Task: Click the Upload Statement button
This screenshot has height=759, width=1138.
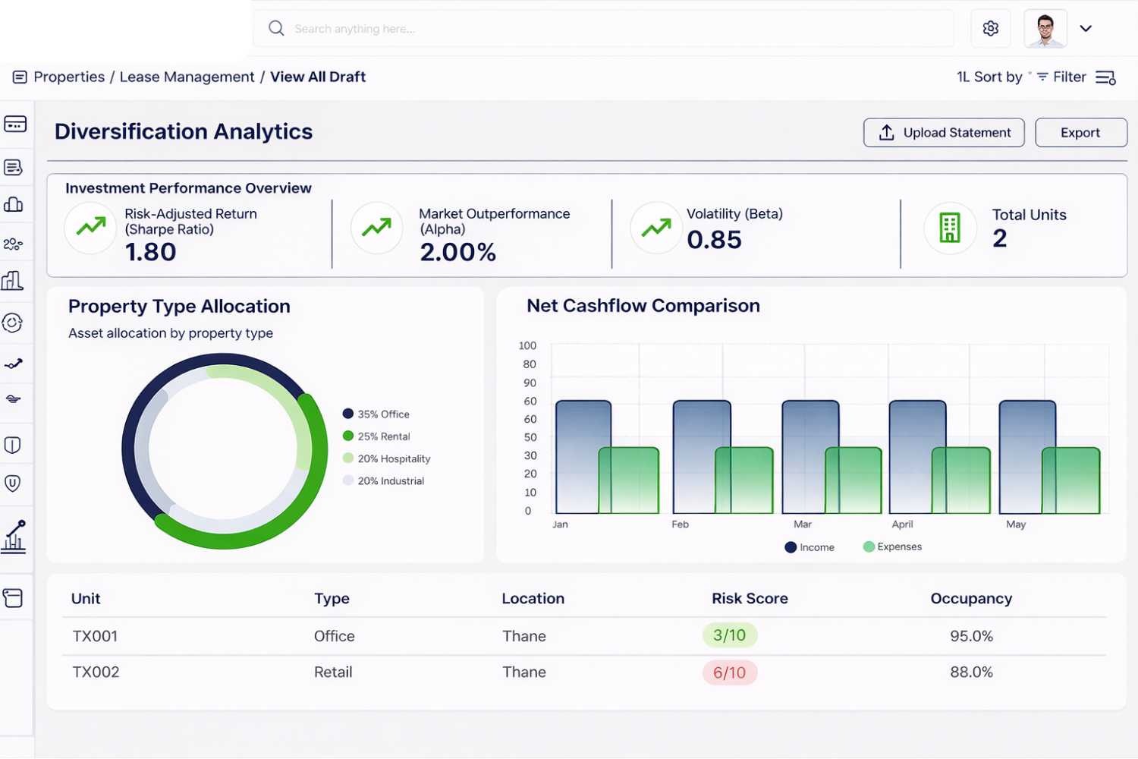Action: pyautogui.click(x=943, y=133)
